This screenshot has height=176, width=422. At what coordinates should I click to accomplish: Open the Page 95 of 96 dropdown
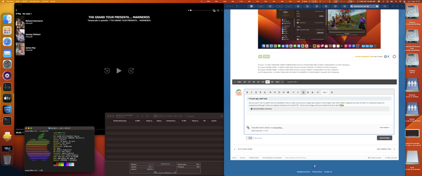coord(292,82)
